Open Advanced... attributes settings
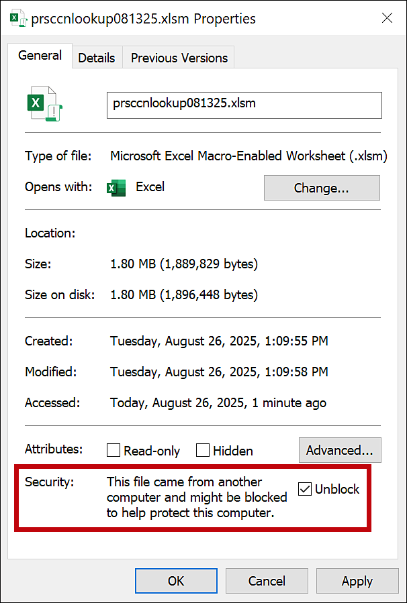Viewport: 407px width, 603px height. (339, 450)
